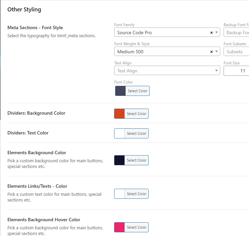The height and width of the screenshot is (236, 249).
Task: Click the Font Color dark gray swatch
Action: point(120,91)
